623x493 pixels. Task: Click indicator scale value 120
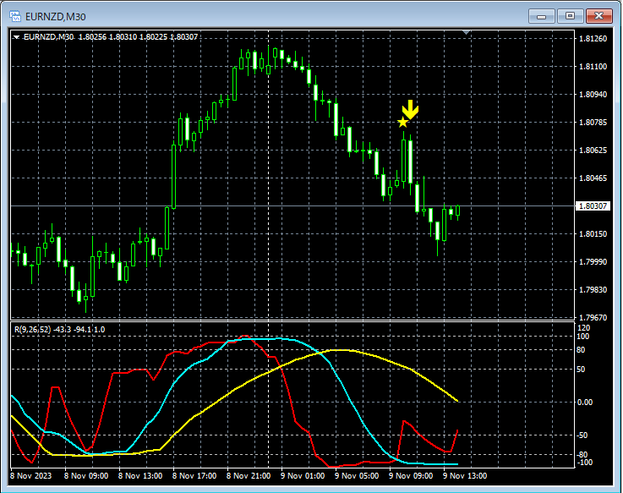point(583,328)
